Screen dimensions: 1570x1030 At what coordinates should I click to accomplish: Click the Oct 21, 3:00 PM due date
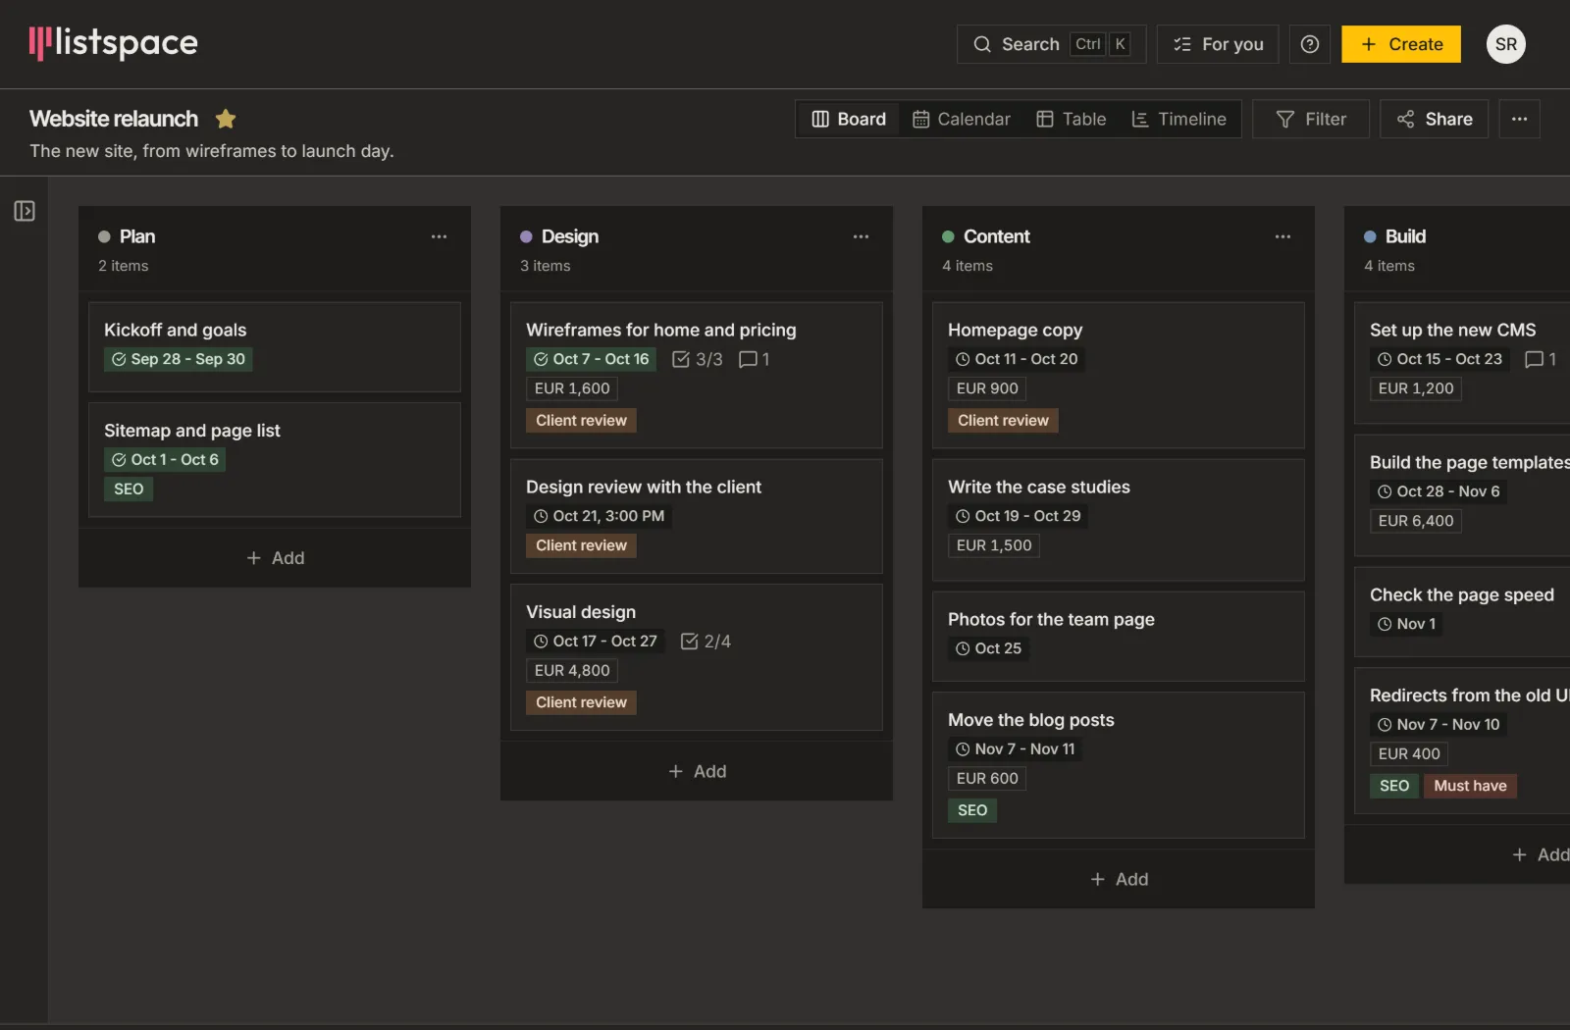(599, 516)
